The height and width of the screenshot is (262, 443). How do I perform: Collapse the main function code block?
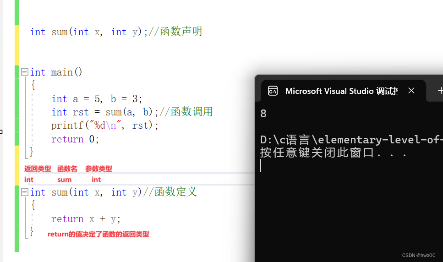pos(25,72)
